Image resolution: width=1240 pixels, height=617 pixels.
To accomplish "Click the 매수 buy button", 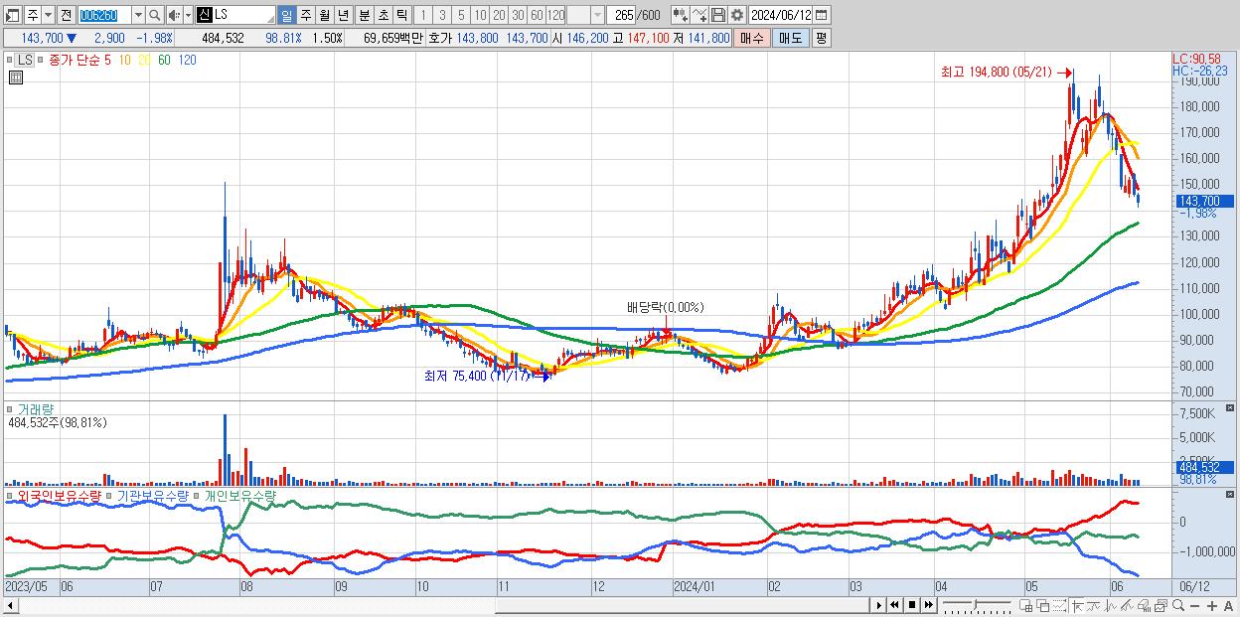I will click(752, 38).
